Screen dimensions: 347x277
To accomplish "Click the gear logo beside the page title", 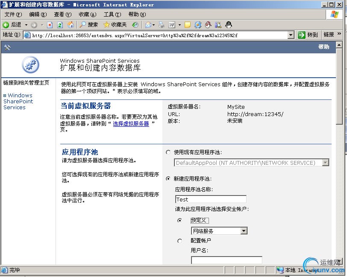I will [30, 65].
